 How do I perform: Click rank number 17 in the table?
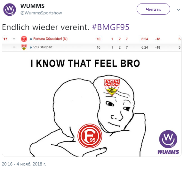pyautogui.click(x=5, y=39)
